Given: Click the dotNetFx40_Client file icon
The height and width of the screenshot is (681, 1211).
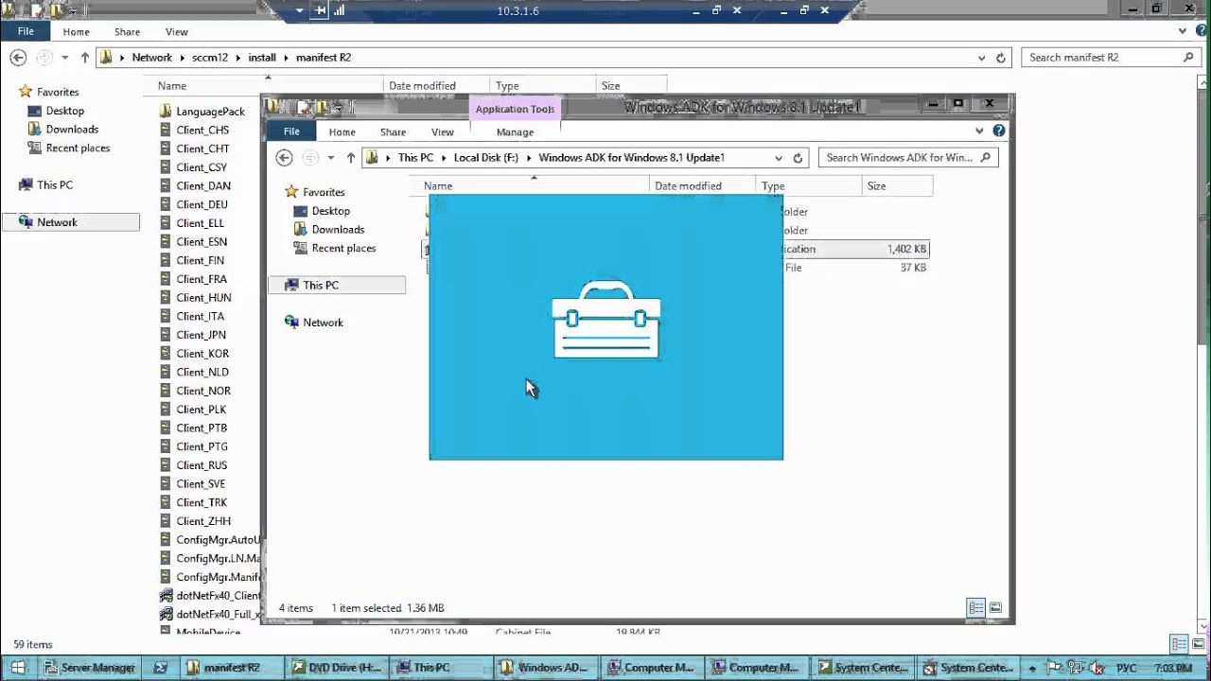Looking at the screenshot, I should 167,596.
